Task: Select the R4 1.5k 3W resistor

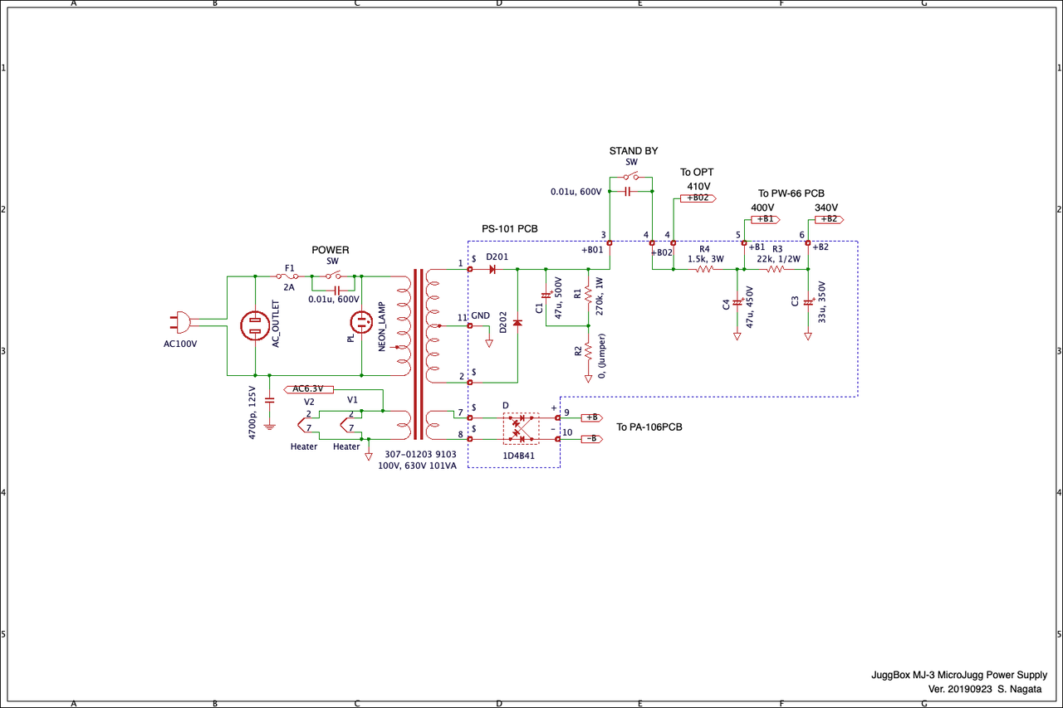Action: (x=704, y=269)
